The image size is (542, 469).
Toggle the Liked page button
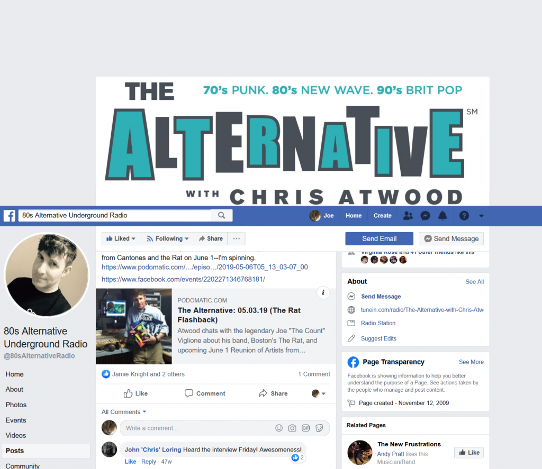tap(121, 238)
